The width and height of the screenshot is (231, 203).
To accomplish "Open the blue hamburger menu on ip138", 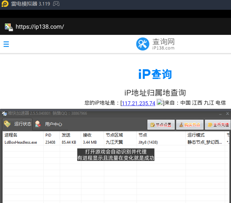I will [x=6, y=44].
